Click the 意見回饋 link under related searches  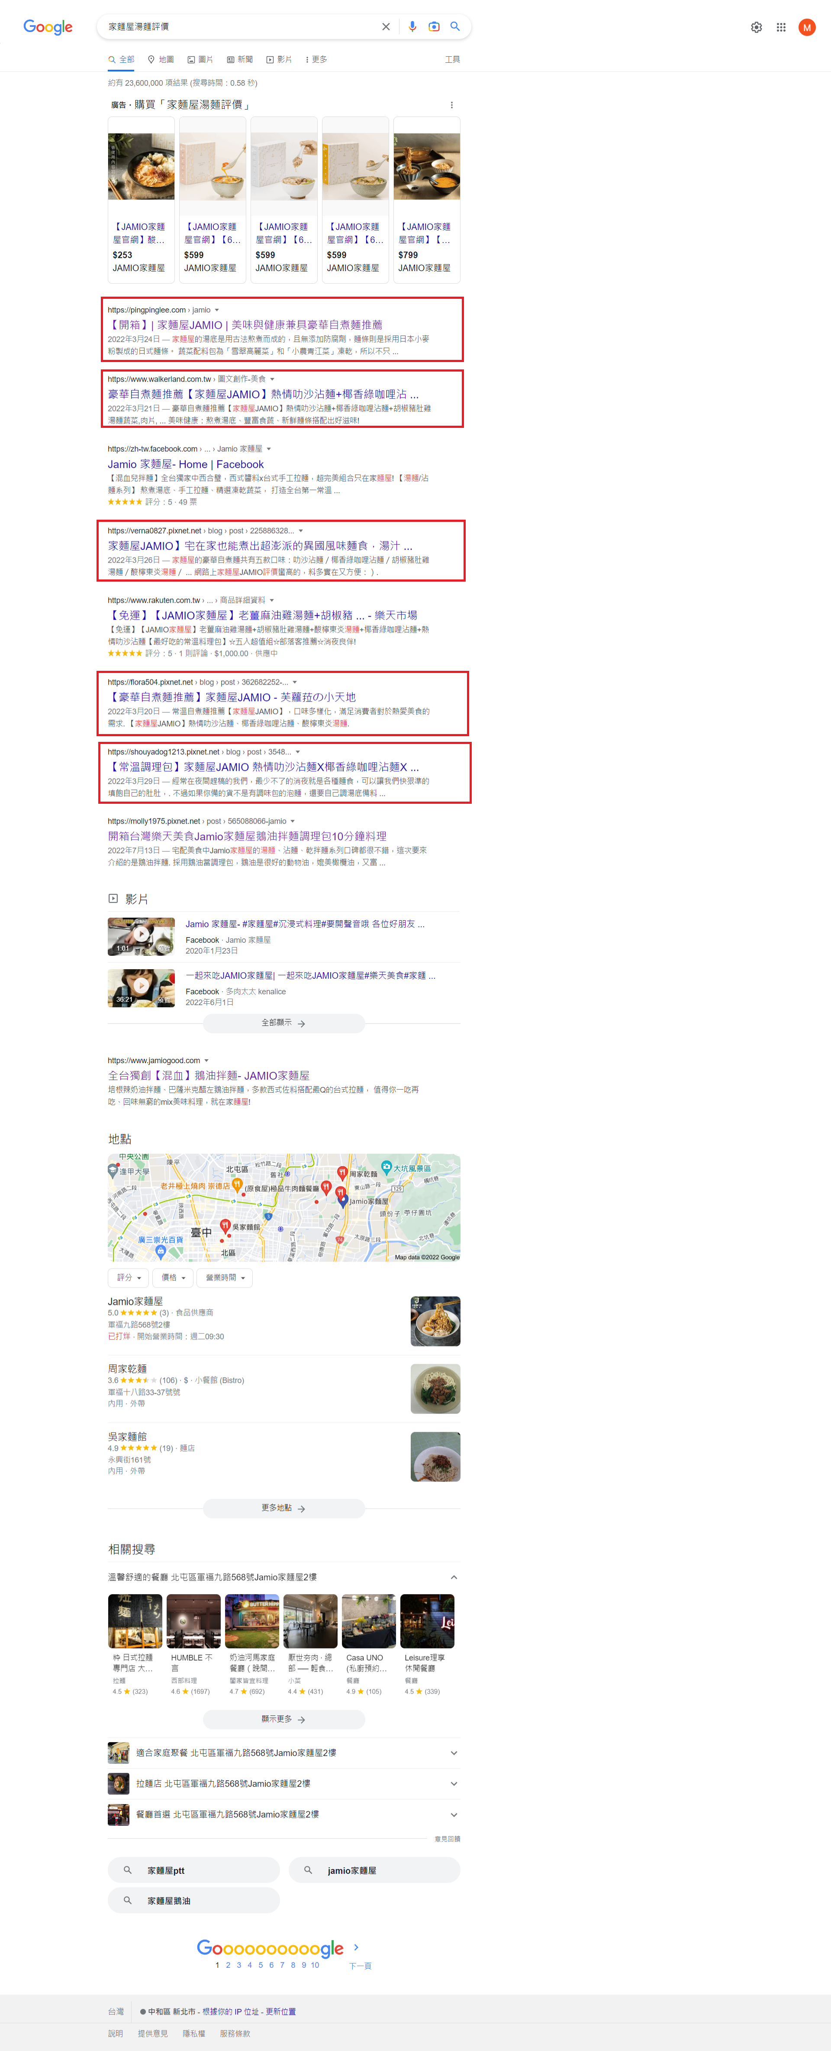[x=448, y=1838]
